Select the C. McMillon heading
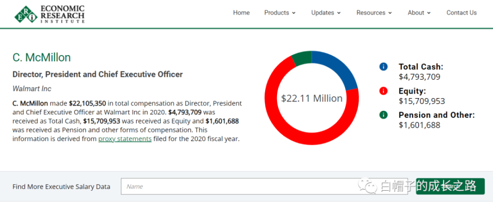The height and width of the screenshot is (208, 493). coord(41,58)
